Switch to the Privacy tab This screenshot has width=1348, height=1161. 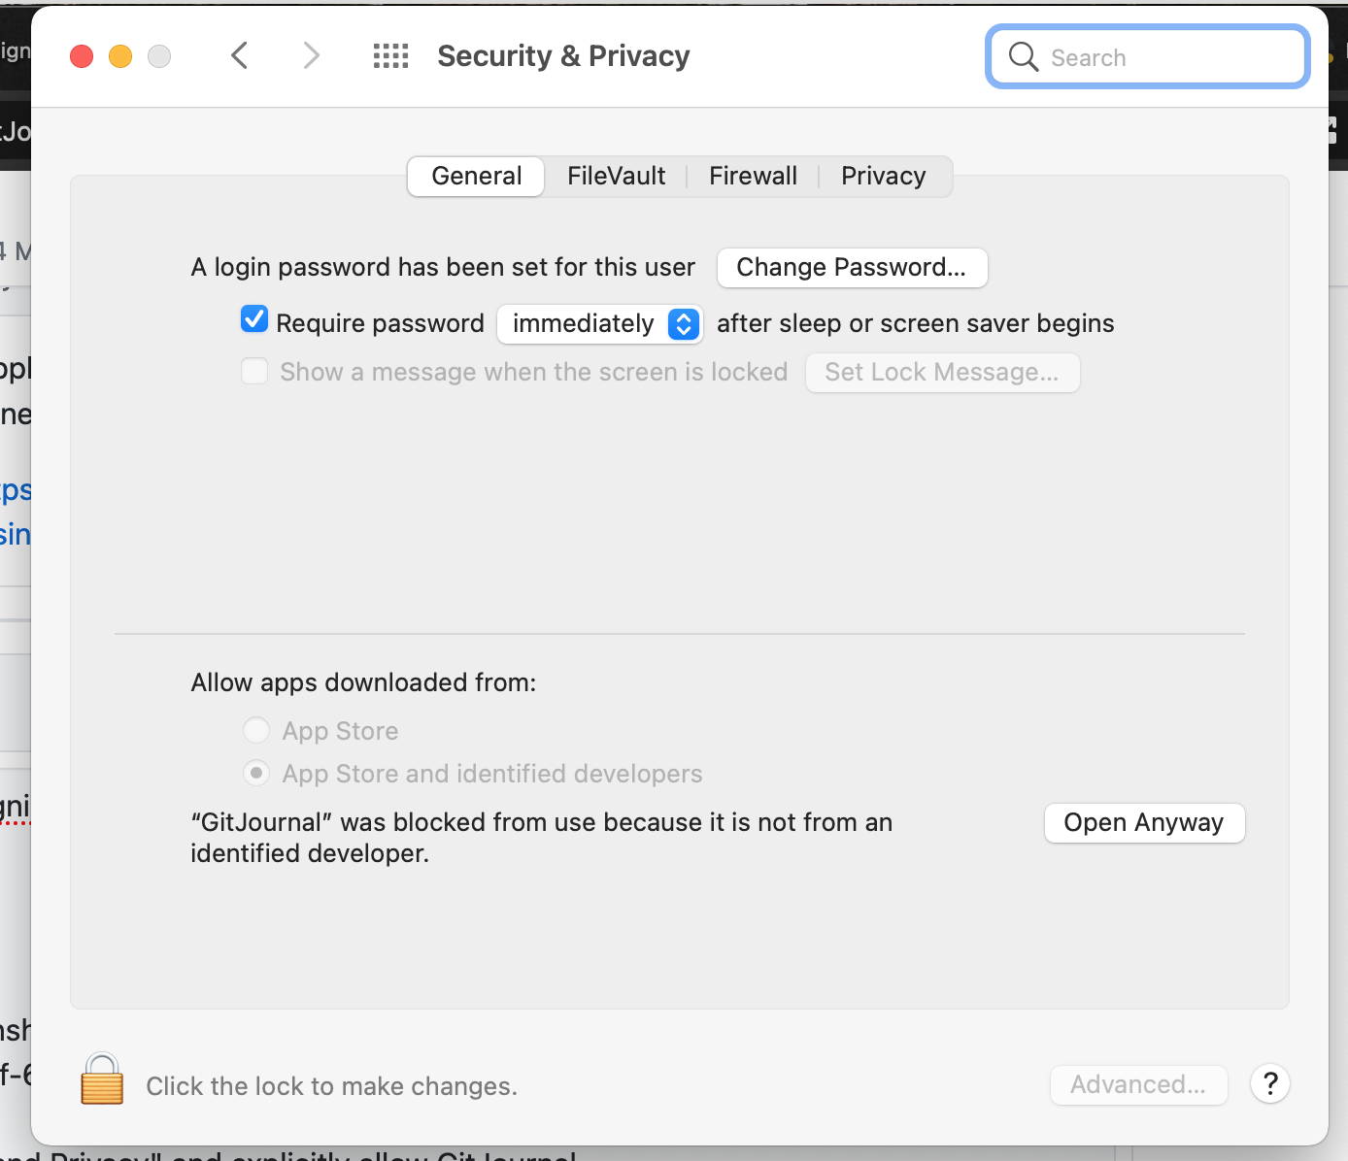883,176
